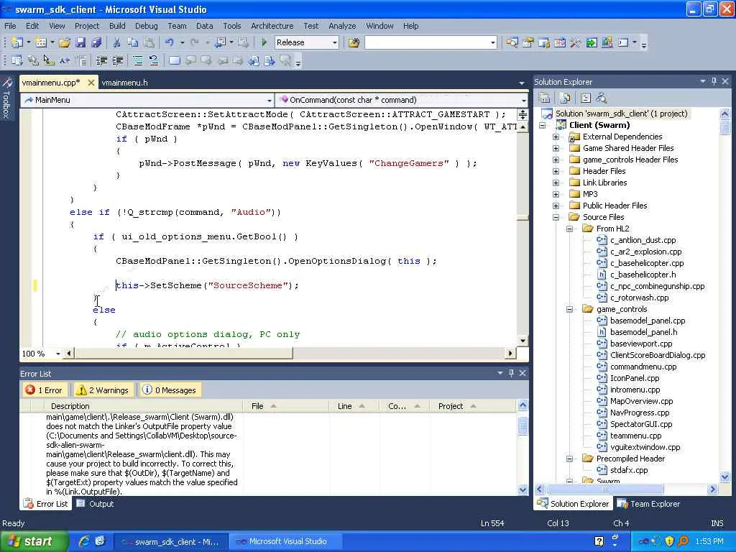Toggle the auto-hide pin on the Error List panel
Viewport: 736px width, 552px height.
pyautogui.click(x=511, y=373)
